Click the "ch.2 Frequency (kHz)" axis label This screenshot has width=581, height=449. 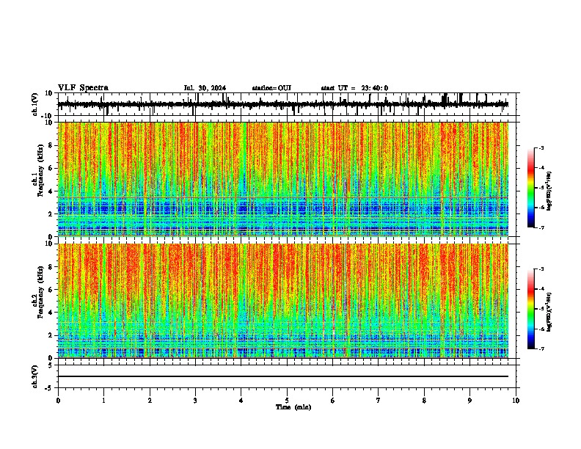pyautogui.click(x=39, y=292)
